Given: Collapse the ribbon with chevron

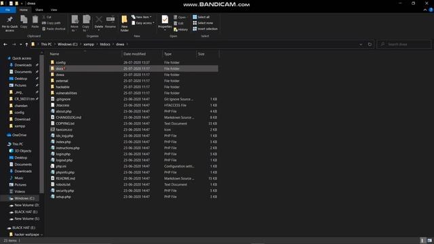Looking at the screenshot, I should click(425, 10).
